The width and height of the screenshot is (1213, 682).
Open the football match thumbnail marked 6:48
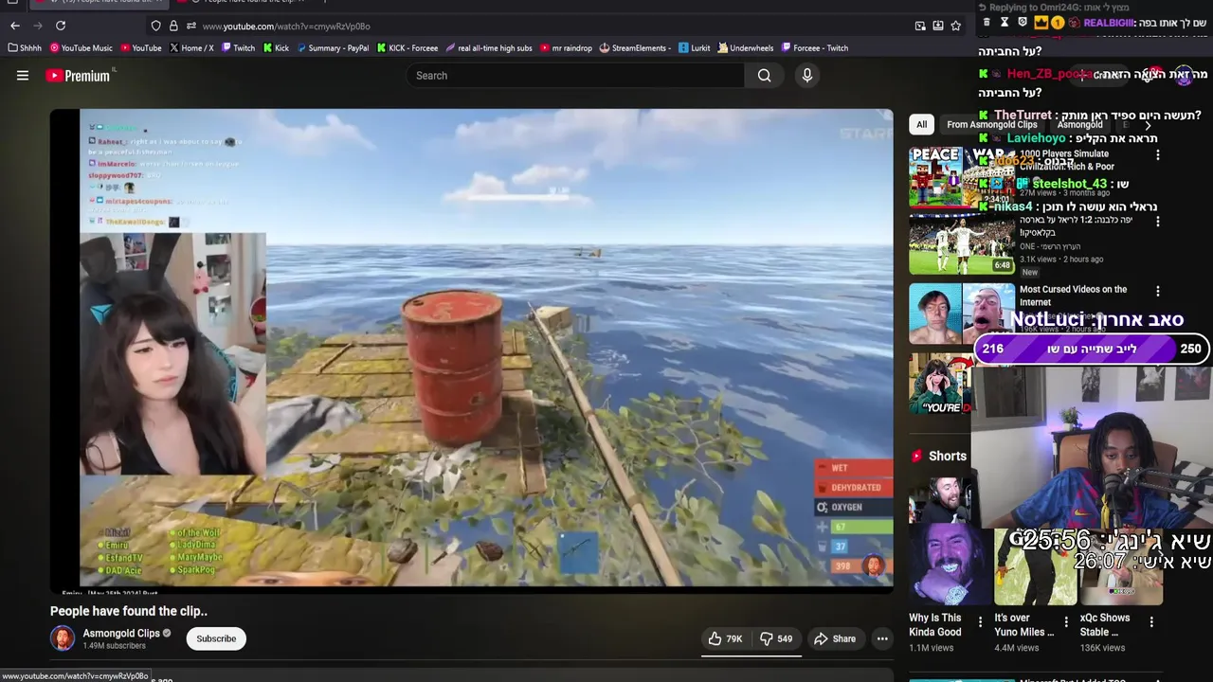(x=962, y=243)
